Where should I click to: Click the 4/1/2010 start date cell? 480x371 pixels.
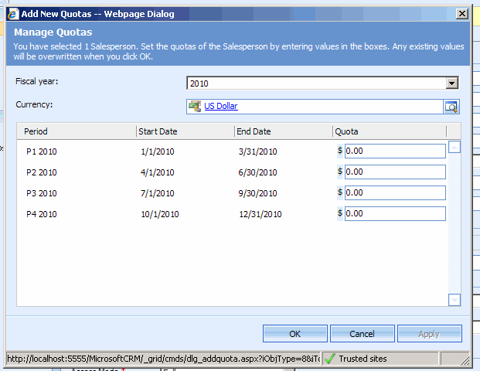click(x=158, y=172)
